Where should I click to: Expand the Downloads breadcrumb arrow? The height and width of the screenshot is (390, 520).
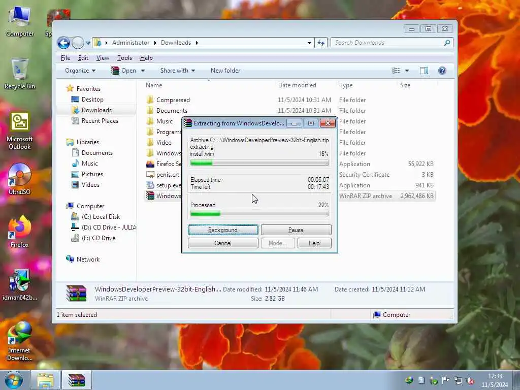pyautogui.click(x=197, y=43)
